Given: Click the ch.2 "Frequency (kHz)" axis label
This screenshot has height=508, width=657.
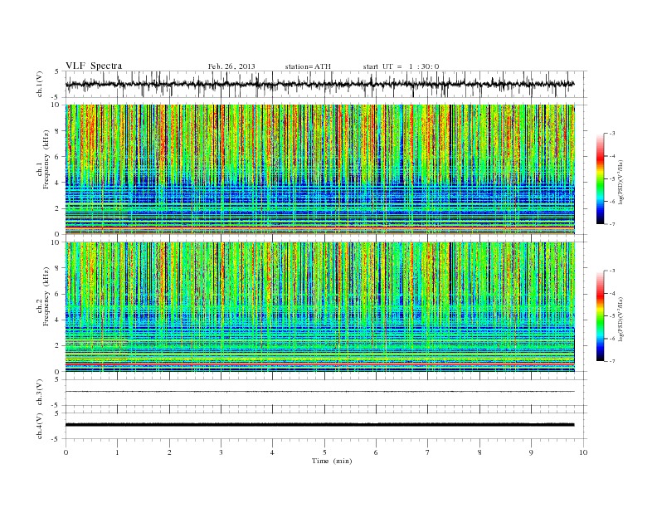Looking at the screenshot, I should click(46, 296).
